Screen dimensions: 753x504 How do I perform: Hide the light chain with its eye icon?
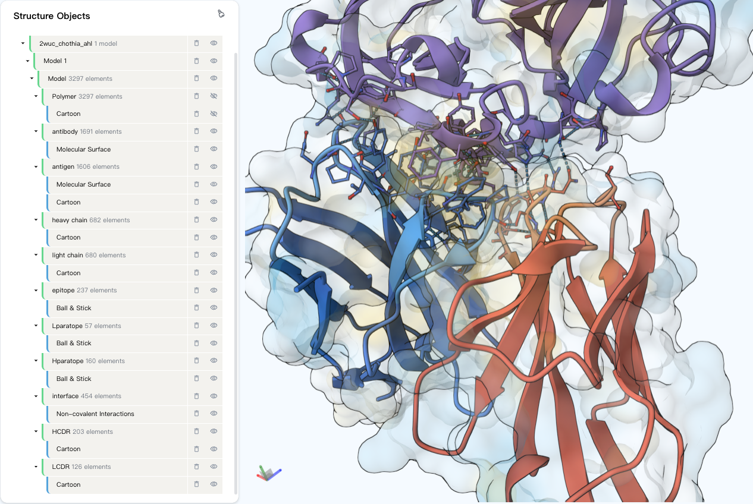(214, 255)
